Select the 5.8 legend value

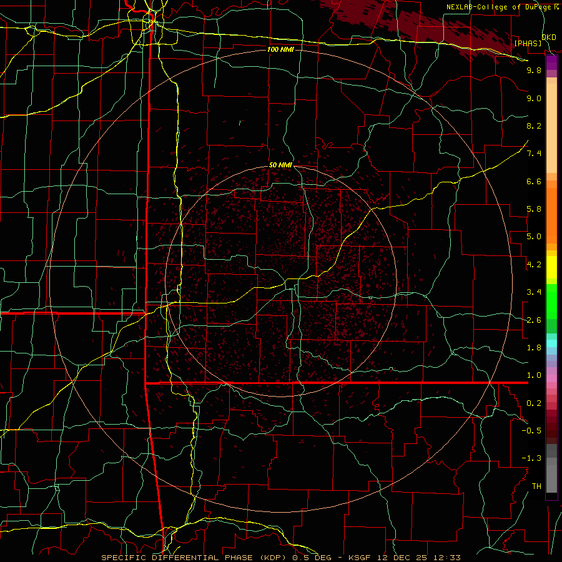pos(534,209)
